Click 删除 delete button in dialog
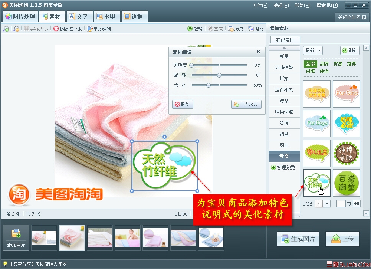This screenshot has width=371, height=269. click(183, 104)
